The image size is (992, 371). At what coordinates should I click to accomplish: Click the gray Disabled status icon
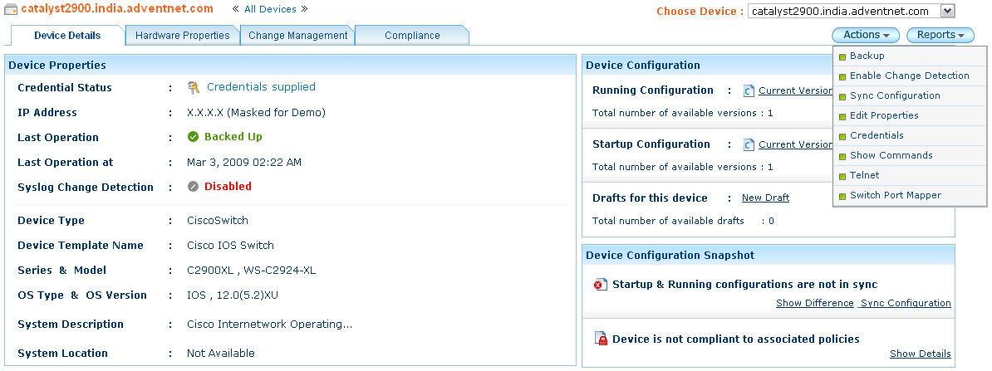pos(194,187)
